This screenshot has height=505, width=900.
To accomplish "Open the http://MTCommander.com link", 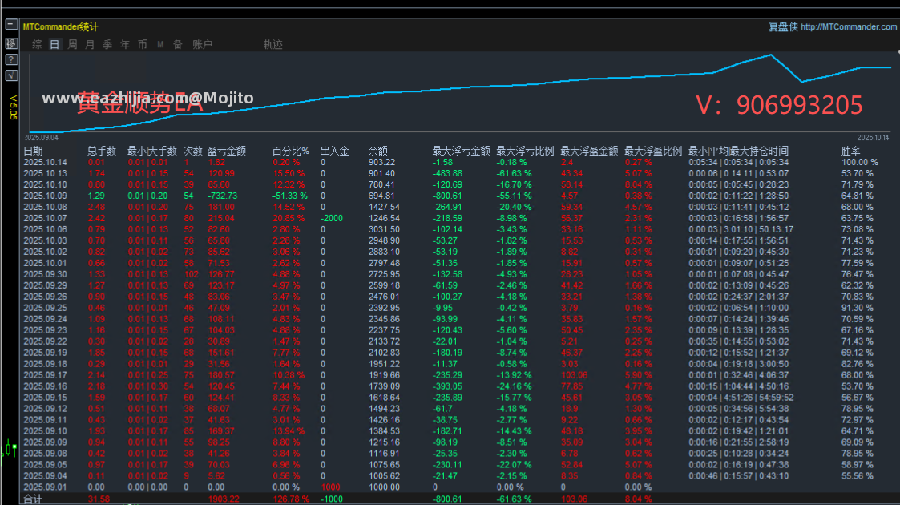I will coord(849,27).
